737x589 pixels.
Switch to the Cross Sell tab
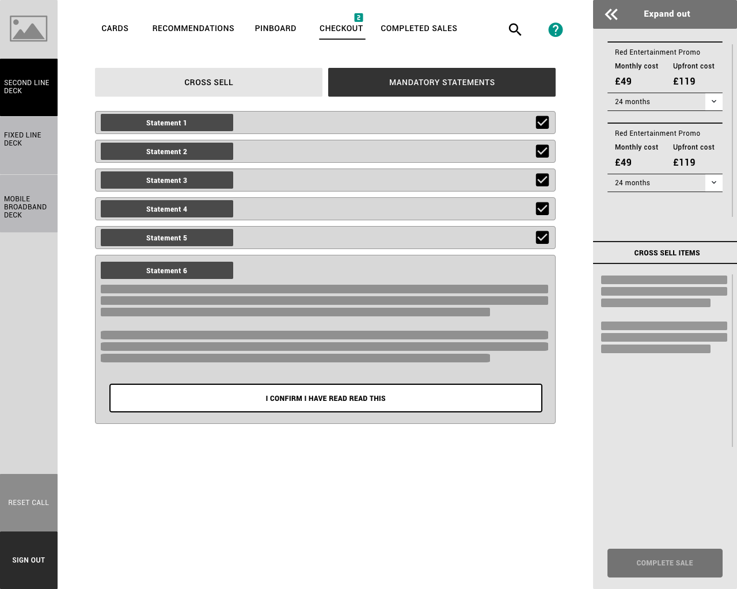(208, 82)
